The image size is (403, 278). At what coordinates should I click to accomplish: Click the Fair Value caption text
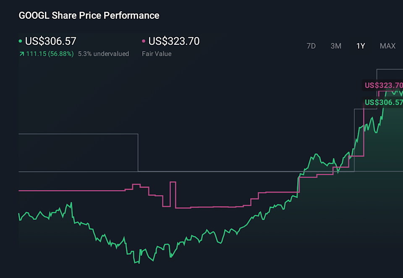(156, 54)
